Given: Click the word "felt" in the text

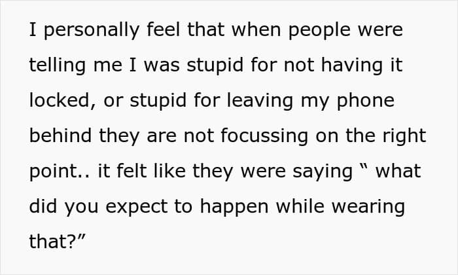Looking at the screenshot, I should pyautogui.click(x=132, y=171).
